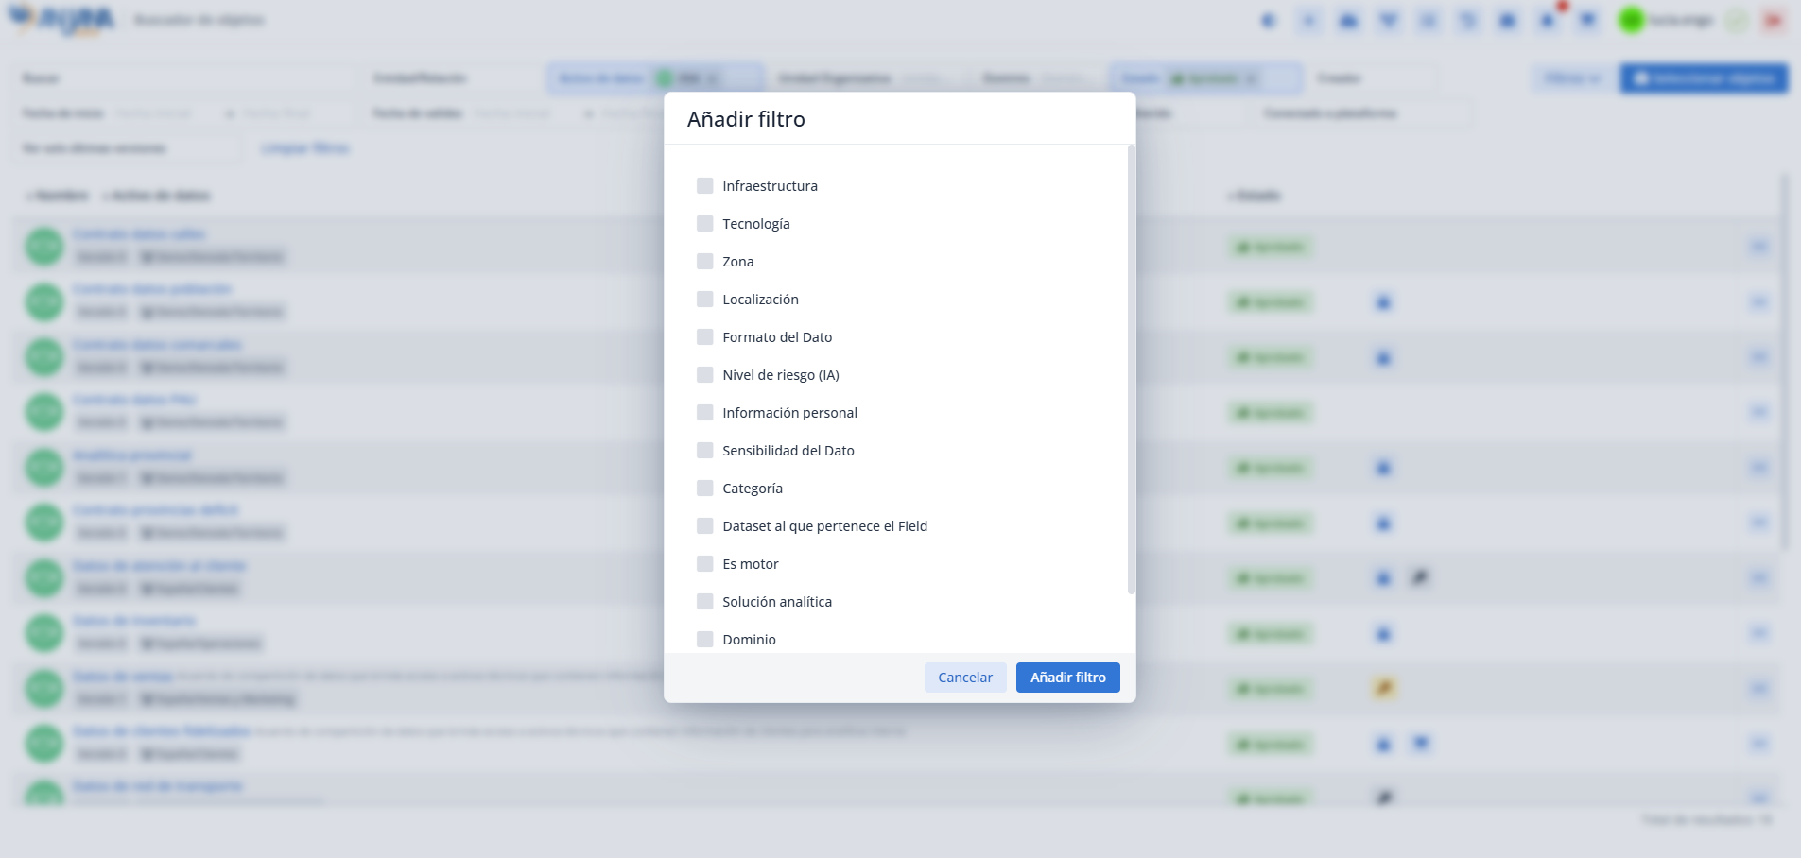
Task: Click the Cancelar button
Action: [964, 678]
